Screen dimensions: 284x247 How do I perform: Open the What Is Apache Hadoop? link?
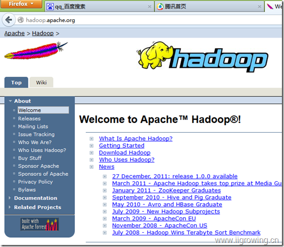click(136, 139)
